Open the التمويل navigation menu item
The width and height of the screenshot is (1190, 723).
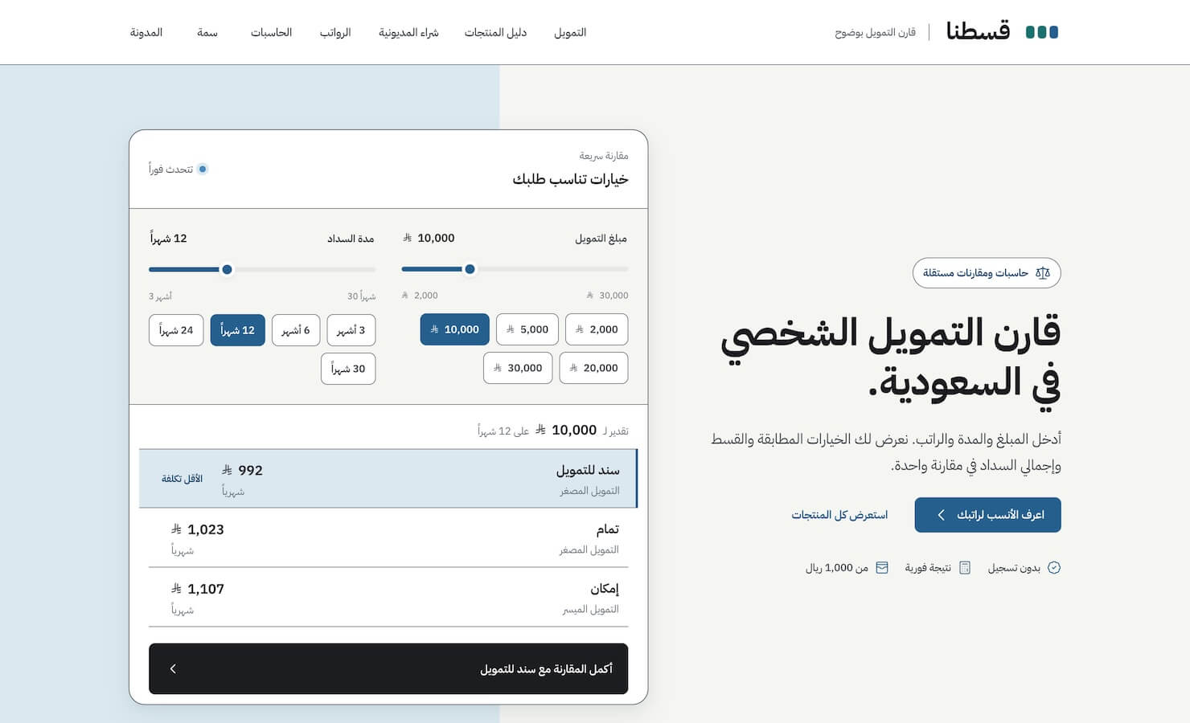point(570,32)
